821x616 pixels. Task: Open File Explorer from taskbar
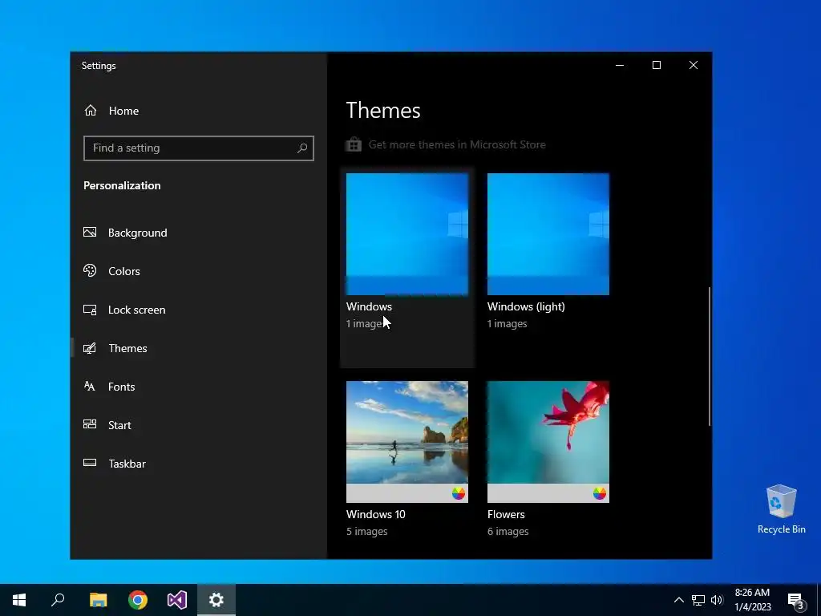[98, 600]
